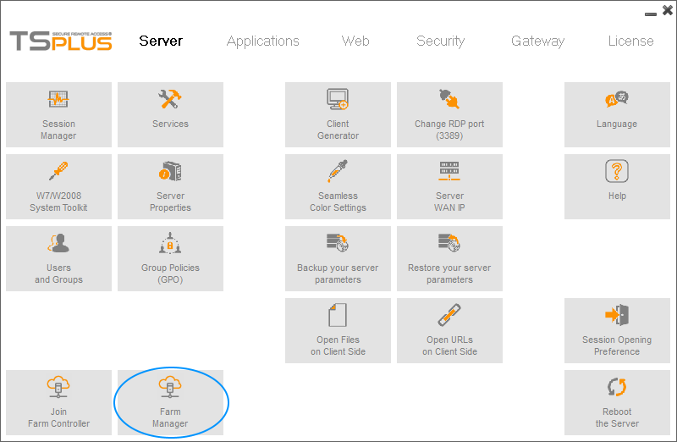Click Restore your server parameters
Screen dimensions: 677x442
point(449,258)
